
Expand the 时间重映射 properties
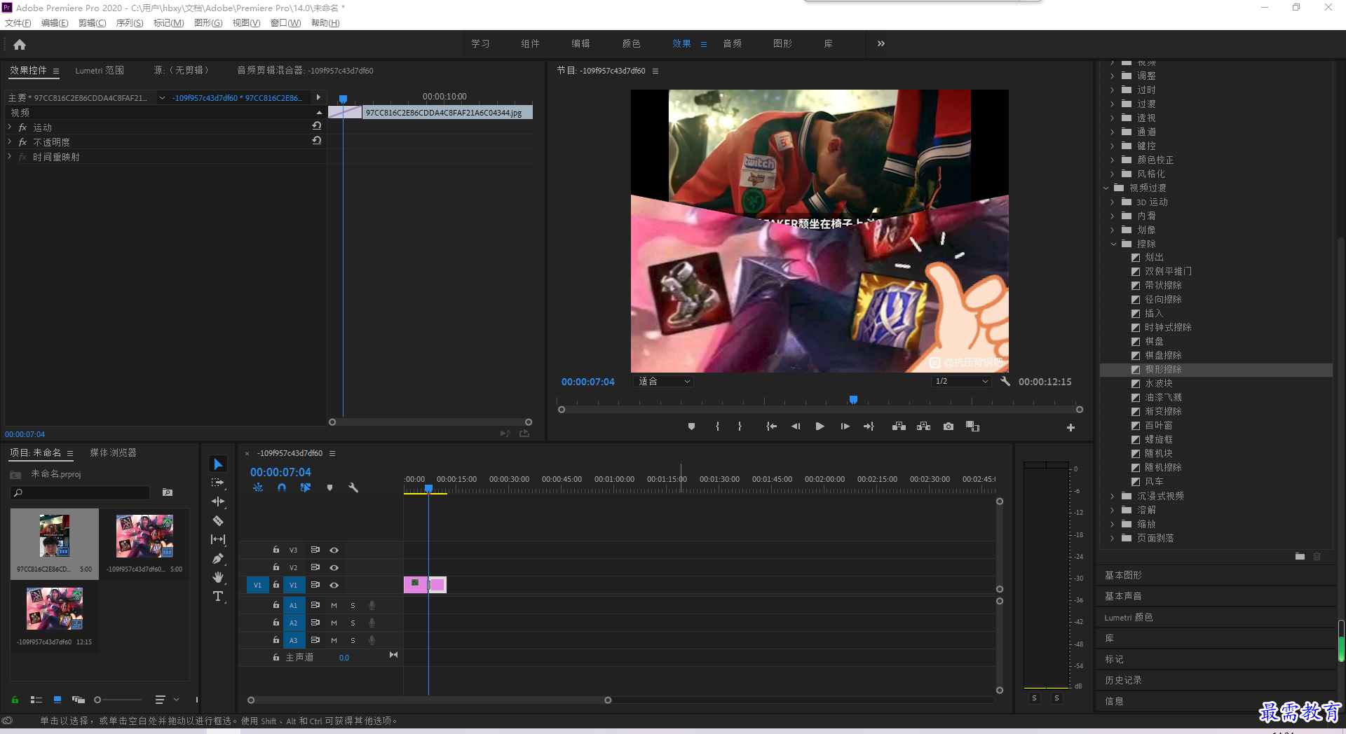click(10, 157)
